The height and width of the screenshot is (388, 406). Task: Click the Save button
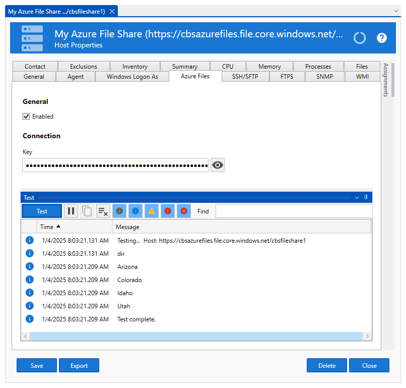click(x=37, y=365)
